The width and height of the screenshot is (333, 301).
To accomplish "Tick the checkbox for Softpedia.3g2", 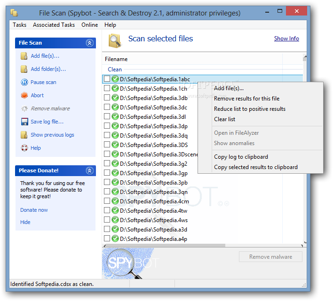I will tap(107, 163).
